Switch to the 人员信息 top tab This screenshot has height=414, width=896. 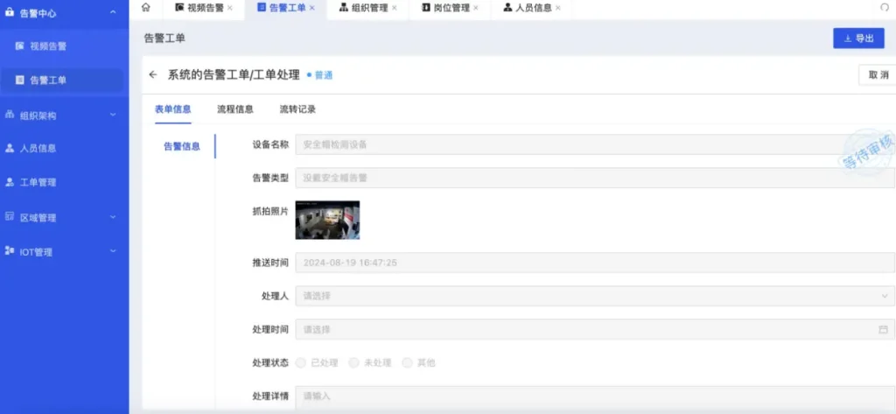(x=532, y=8)
